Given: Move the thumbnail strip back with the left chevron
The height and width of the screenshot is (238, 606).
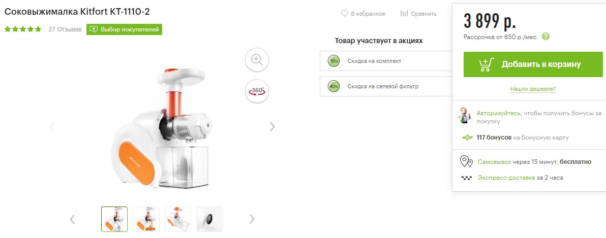Looking at the screenshot, I should (72, 219).
